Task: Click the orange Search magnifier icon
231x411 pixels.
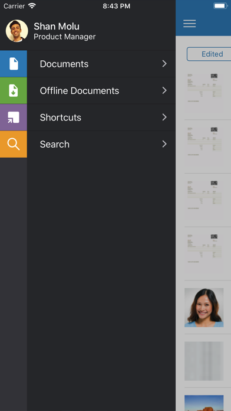Action: pos(14,144)
